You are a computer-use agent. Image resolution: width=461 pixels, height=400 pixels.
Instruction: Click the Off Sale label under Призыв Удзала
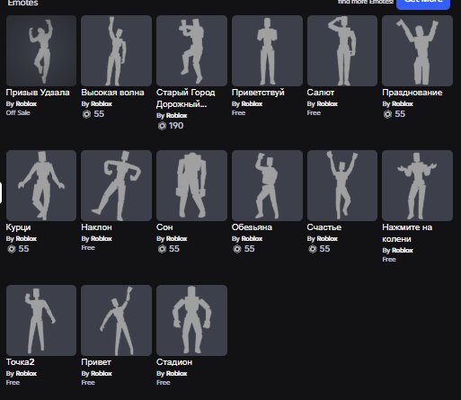click(x=18, y=113)
